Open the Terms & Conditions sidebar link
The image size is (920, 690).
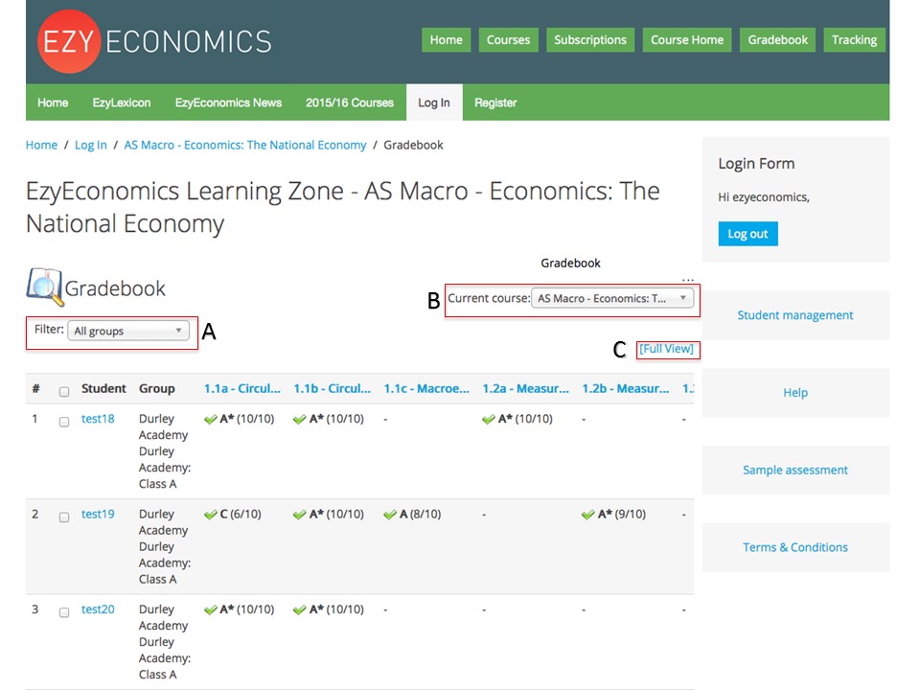coord(795,547)
